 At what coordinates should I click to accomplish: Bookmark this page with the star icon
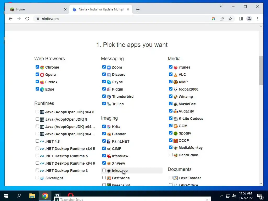point(230,19)
